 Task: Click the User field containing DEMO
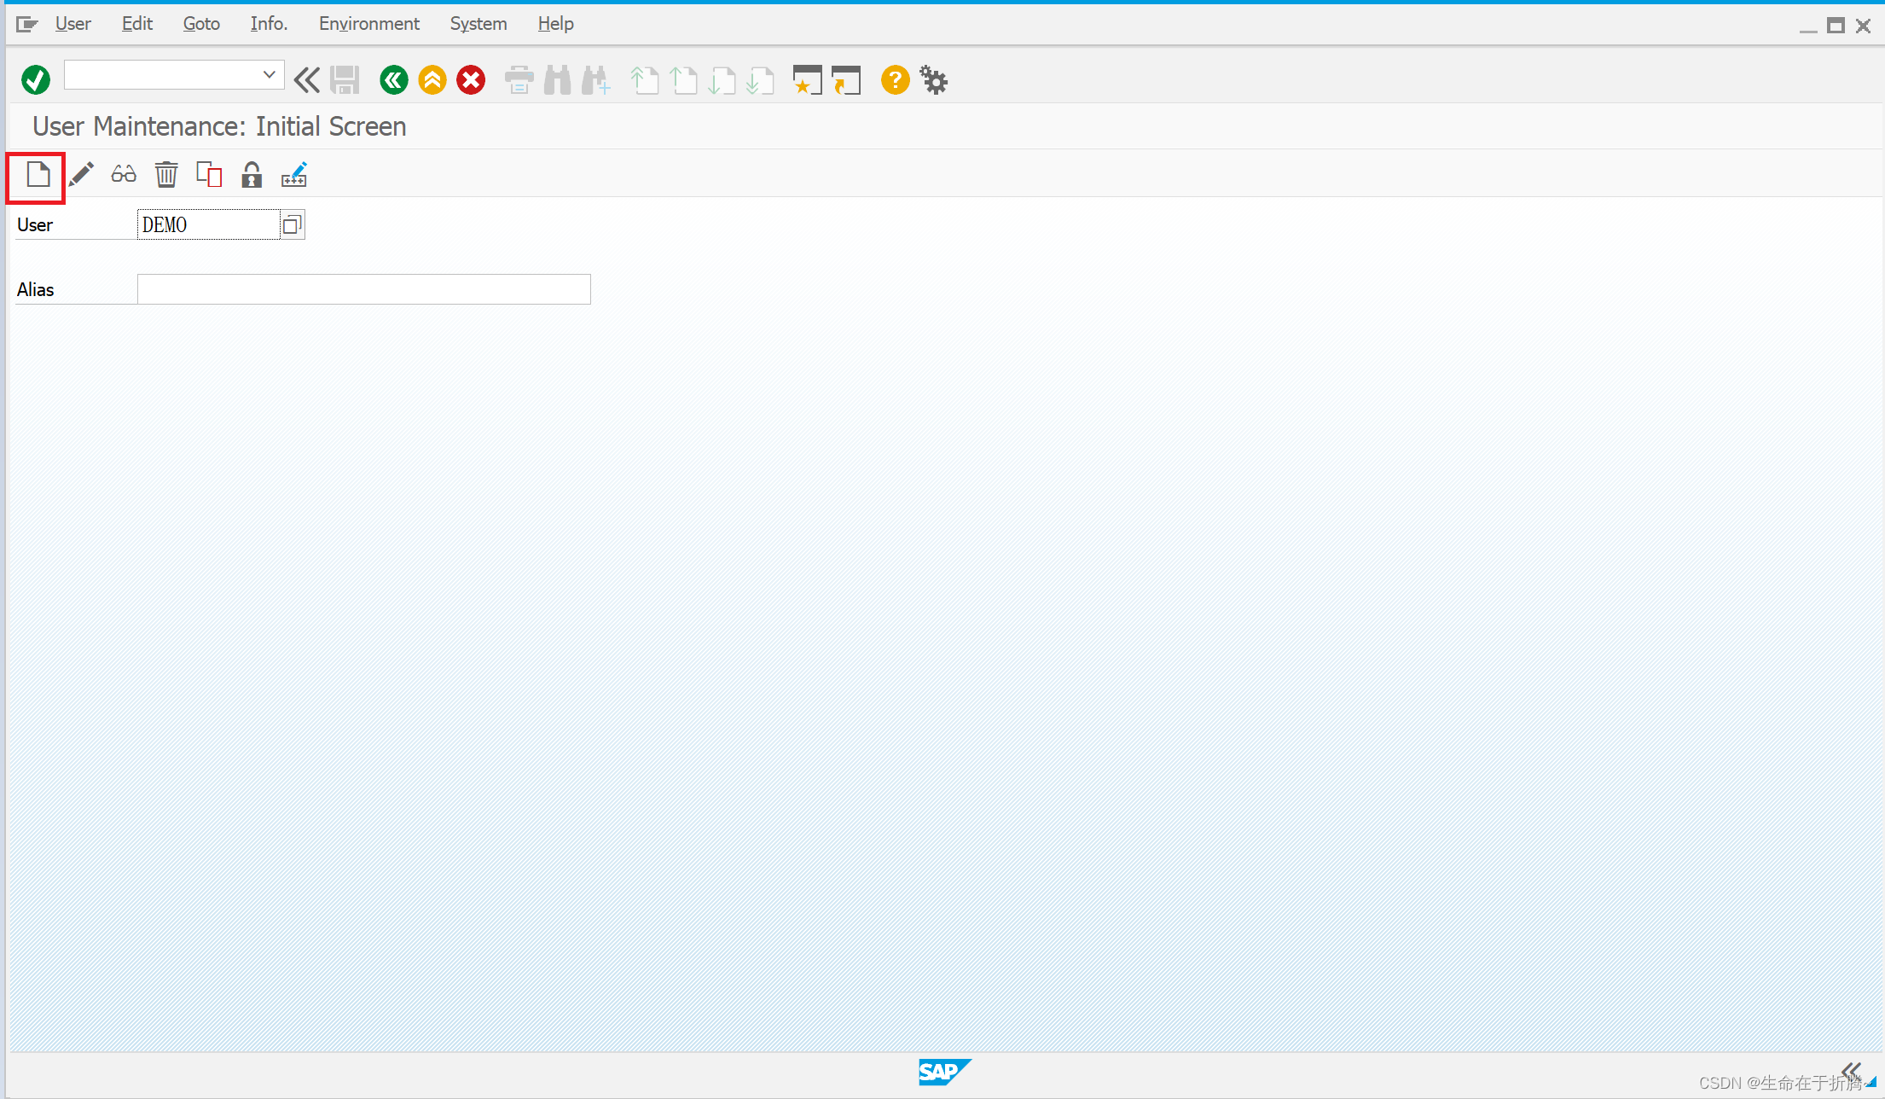208,224
